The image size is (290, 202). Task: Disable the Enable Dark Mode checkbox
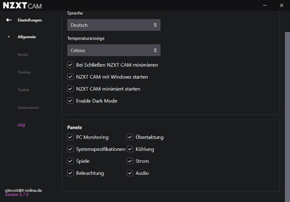(70, 101)
